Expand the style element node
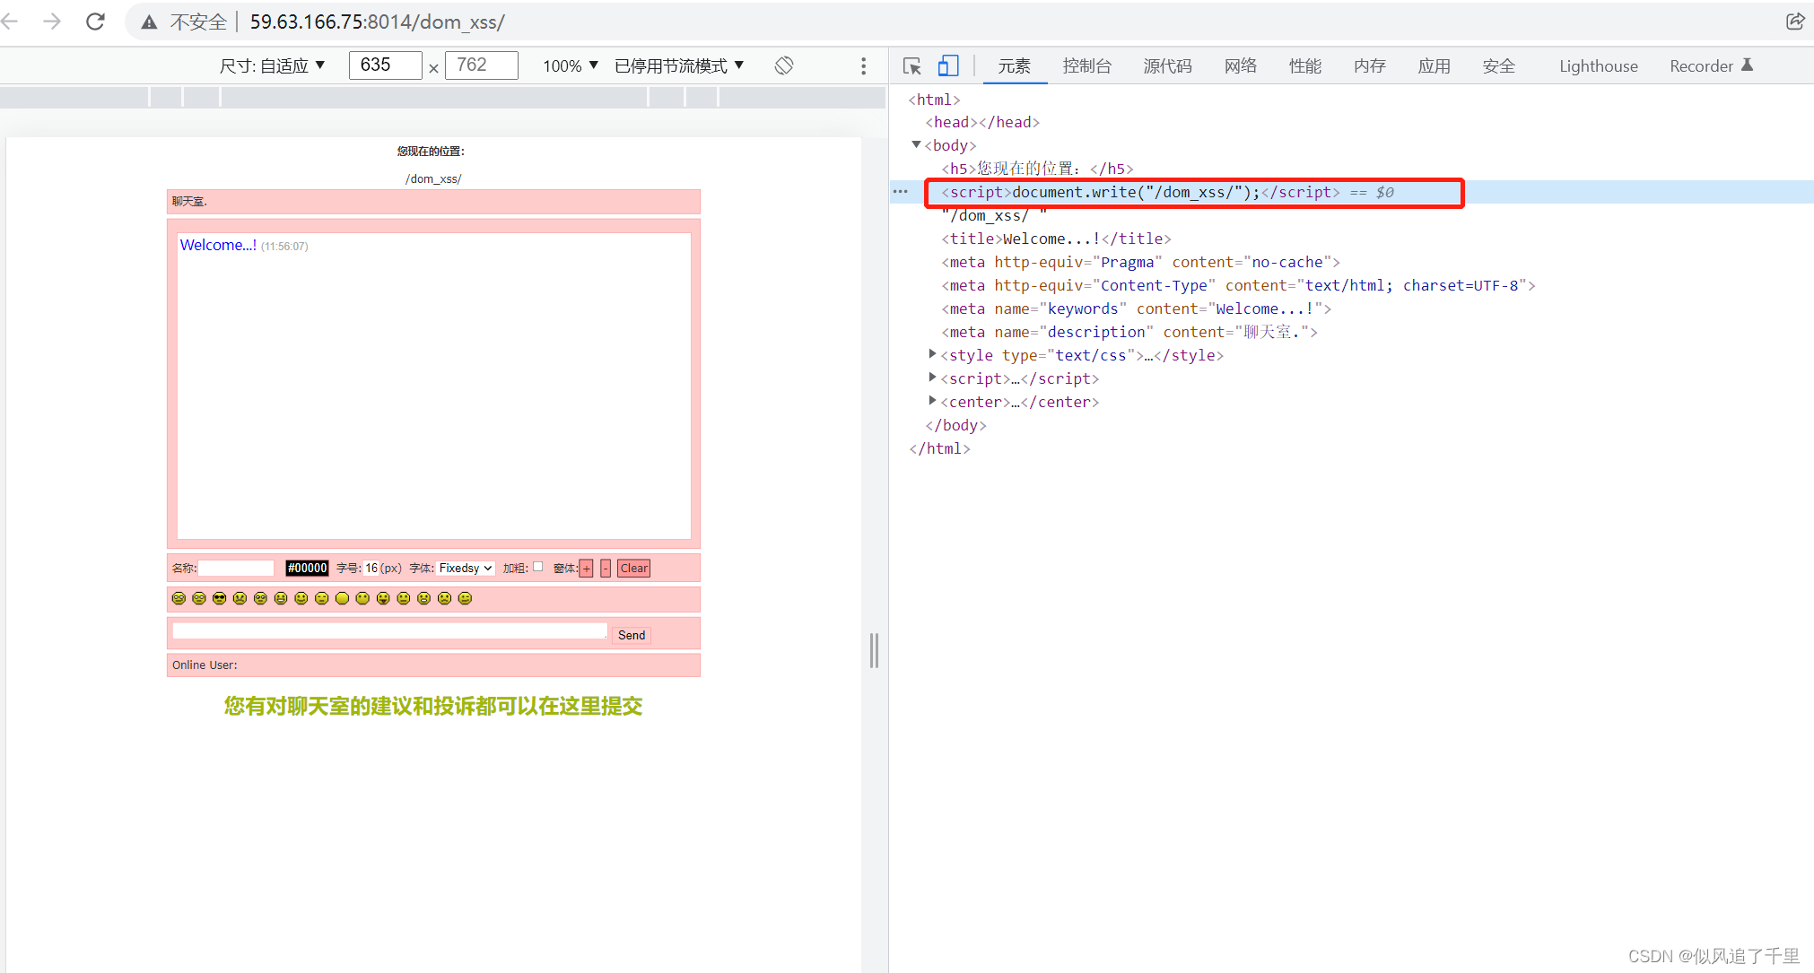 point(933,354)
